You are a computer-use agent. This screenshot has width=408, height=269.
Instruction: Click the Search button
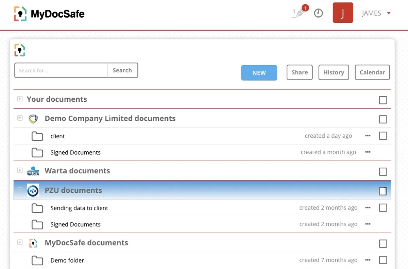coord(122,70)
